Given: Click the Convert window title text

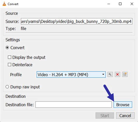Looking at the screenshot, I should coord(13,4).
